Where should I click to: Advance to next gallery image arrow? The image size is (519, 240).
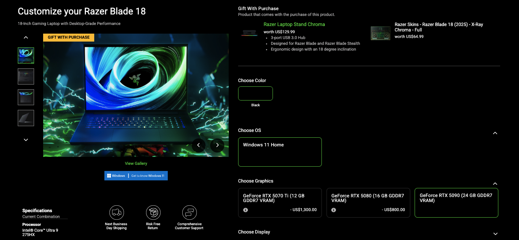click(217, 145)
